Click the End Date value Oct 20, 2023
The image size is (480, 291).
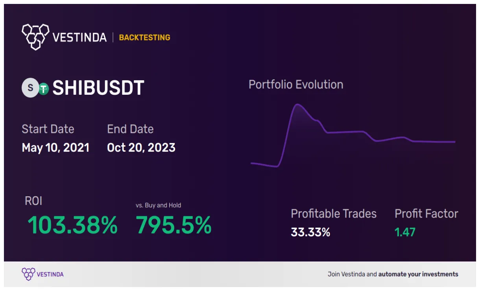click(141, 148)
